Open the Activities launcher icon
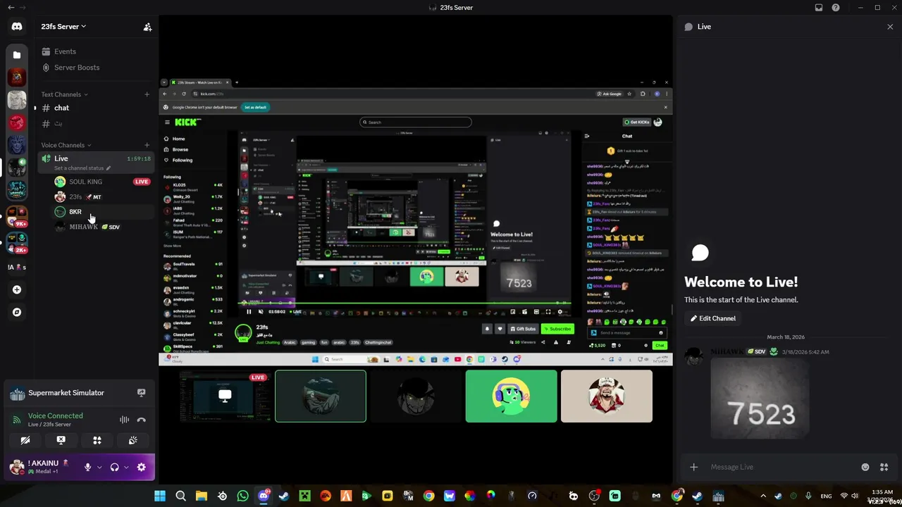Image resolution: width=902 pixels, height=507 pixels. point(97,440)
